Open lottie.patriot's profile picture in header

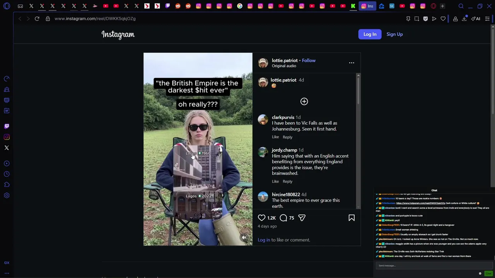[263, 63]
